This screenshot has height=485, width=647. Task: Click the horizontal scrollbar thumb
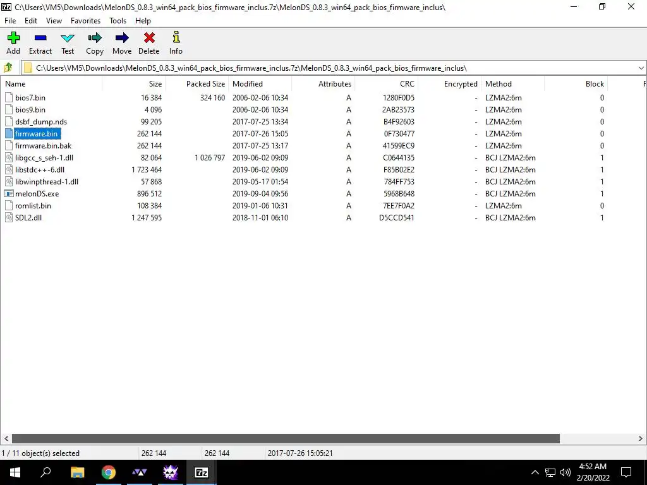point(286,438)
